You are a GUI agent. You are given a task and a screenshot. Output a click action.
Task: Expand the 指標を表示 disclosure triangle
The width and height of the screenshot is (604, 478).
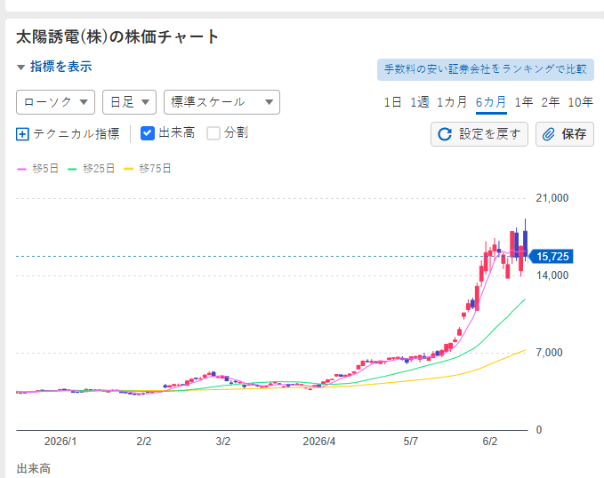click(x=20, y=68)
